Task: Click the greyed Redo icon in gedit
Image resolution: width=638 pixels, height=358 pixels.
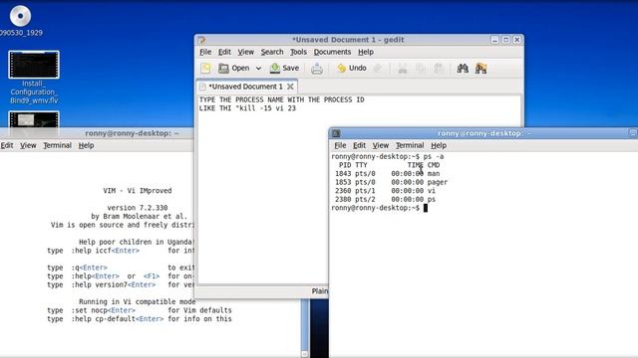Action: pyautogui.click(x=378, y=69)
